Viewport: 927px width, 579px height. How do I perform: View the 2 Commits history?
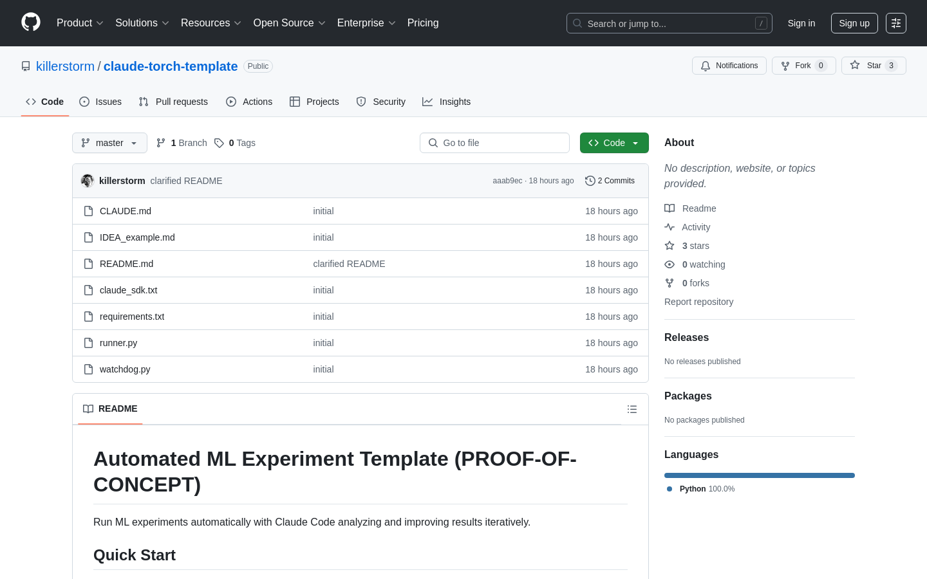[x=610, y=181]
